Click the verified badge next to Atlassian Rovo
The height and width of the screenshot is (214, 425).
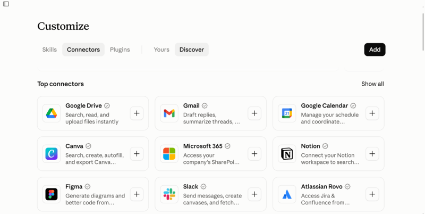click(x=347, y=186)
